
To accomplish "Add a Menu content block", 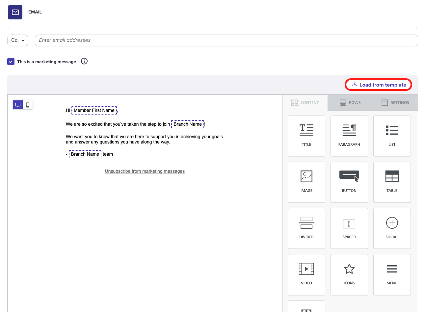I will coord(392,274).
